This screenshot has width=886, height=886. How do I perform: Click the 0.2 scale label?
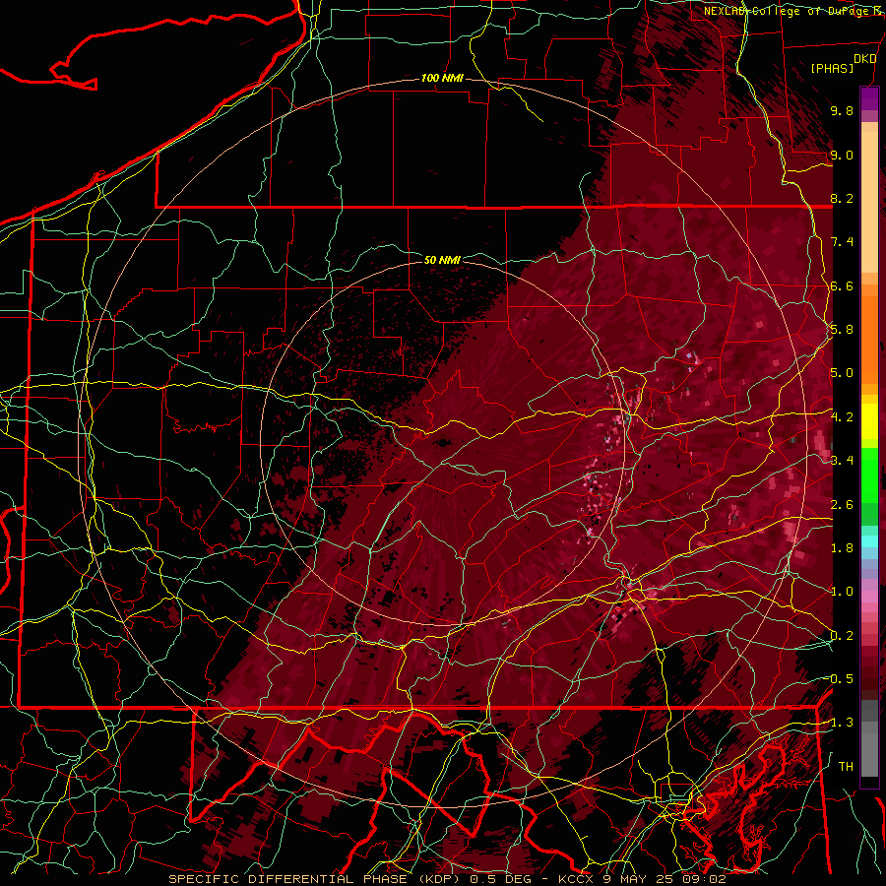point(842,636)
